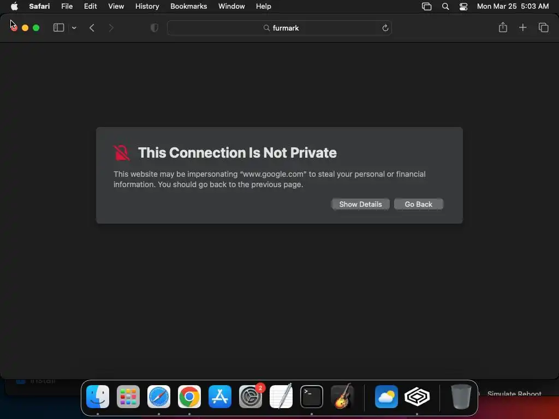
Task: Click the Stage Manager menu bar icon
Action: 426,7
